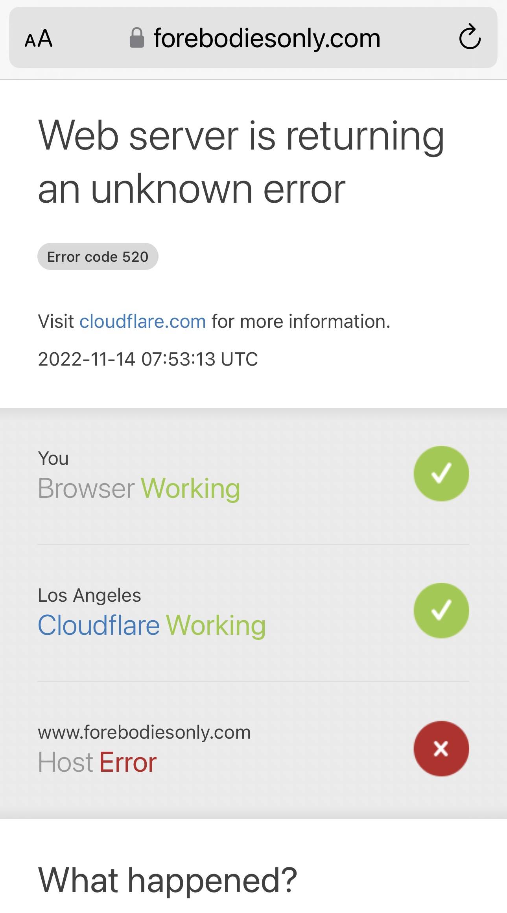The height and width of the screenshot is (913, 507).
Task: Select the 2022-11-14 07:53:13 UTC timestamp
Action: coord(148,359)
